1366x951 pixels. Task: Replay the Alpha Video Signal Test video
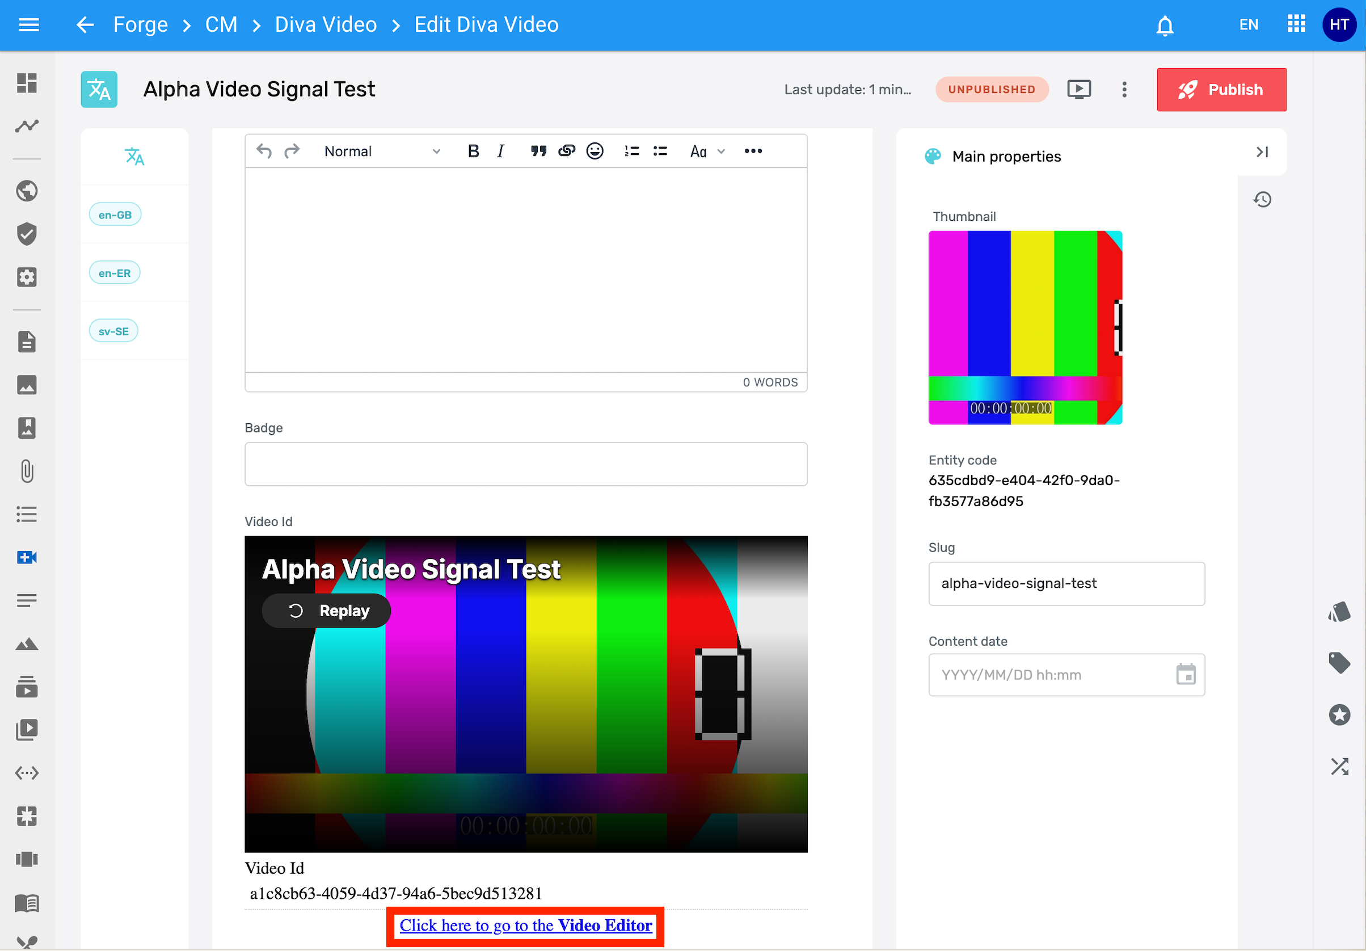click(326, 611)
